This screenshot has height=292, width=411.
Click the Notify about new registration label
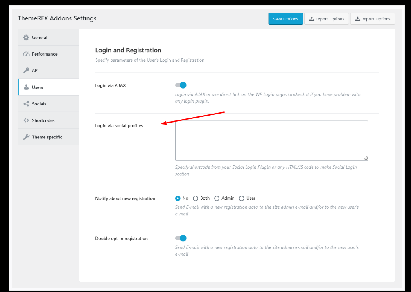click(125, 198)
